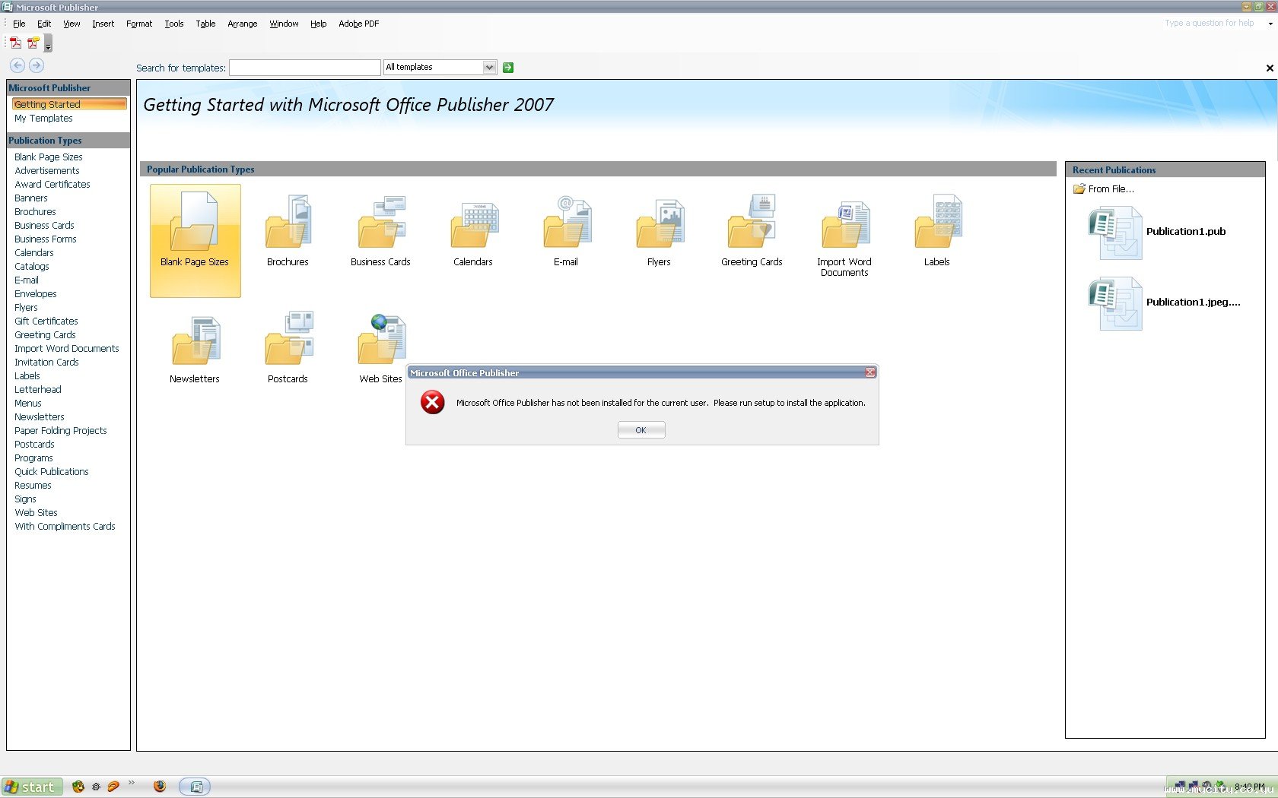The image size is (1278, 798).
Task: Open the Newsletters publication type icon
Action: (x=195, y=340)
